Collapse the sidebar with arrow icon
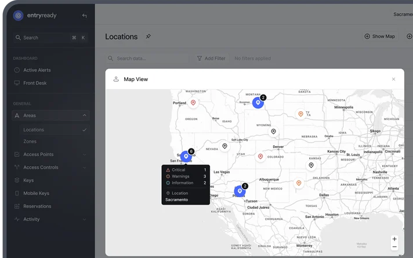The image size is (413, 258). pos(84,16)
